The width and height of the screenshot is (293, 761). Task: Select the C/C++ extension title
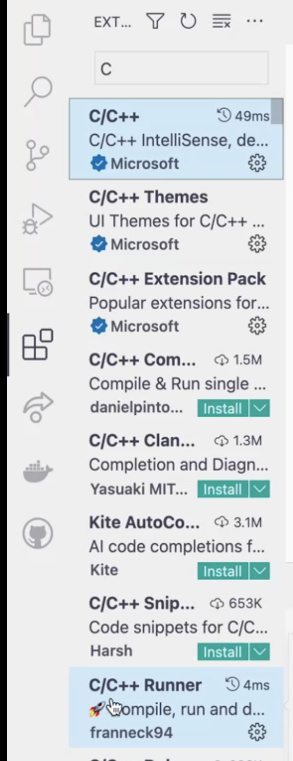114,116
